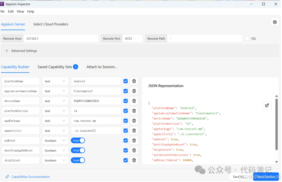Viewport: 282px width, 182px height.
Task: Delete the appActivity capability row
Action: coord(134,131)
